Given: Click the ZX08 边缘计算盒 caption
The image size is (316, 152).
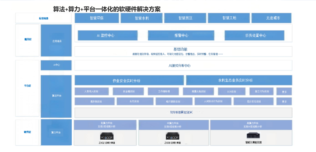Looking at the screenshot, I should (x=173, y=143).
